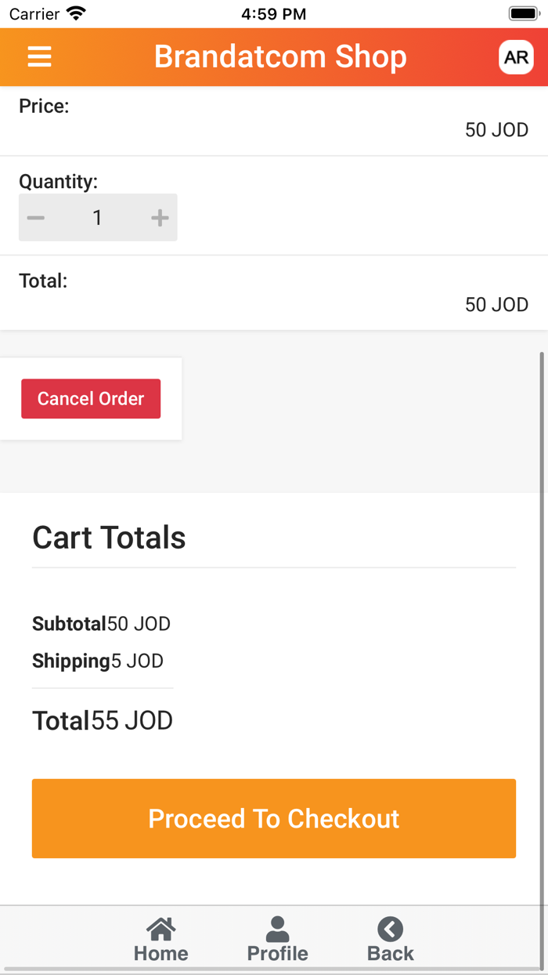
Task: Decrease quantity with the minus button
Action: point(35,217)
